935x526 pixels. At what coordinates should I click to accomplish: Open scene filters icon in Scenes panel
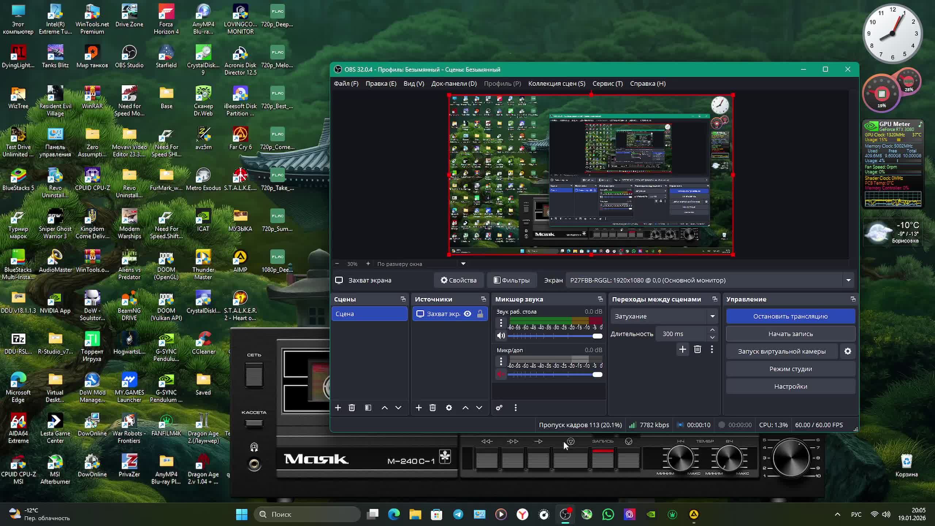click(368, 408)
